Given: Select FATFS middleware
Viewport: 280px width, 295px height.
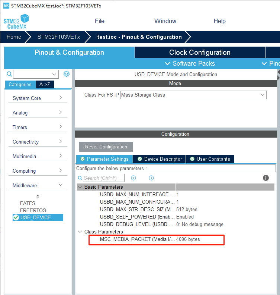Looking at the screenshot, I should tap(28, 203).
